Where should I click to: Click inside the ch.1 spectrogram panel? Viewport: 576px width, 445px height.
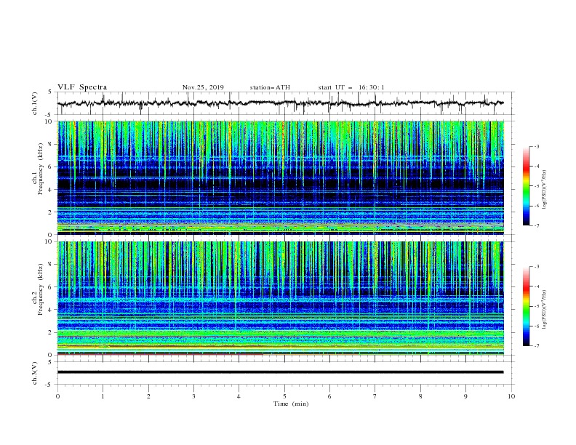(x=281, y=177)
